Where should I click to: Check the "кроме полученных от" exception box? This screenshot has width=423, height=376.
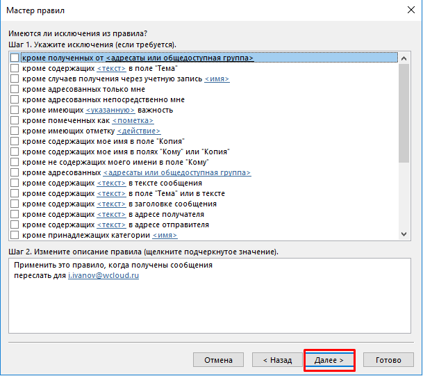coord(15,58)
